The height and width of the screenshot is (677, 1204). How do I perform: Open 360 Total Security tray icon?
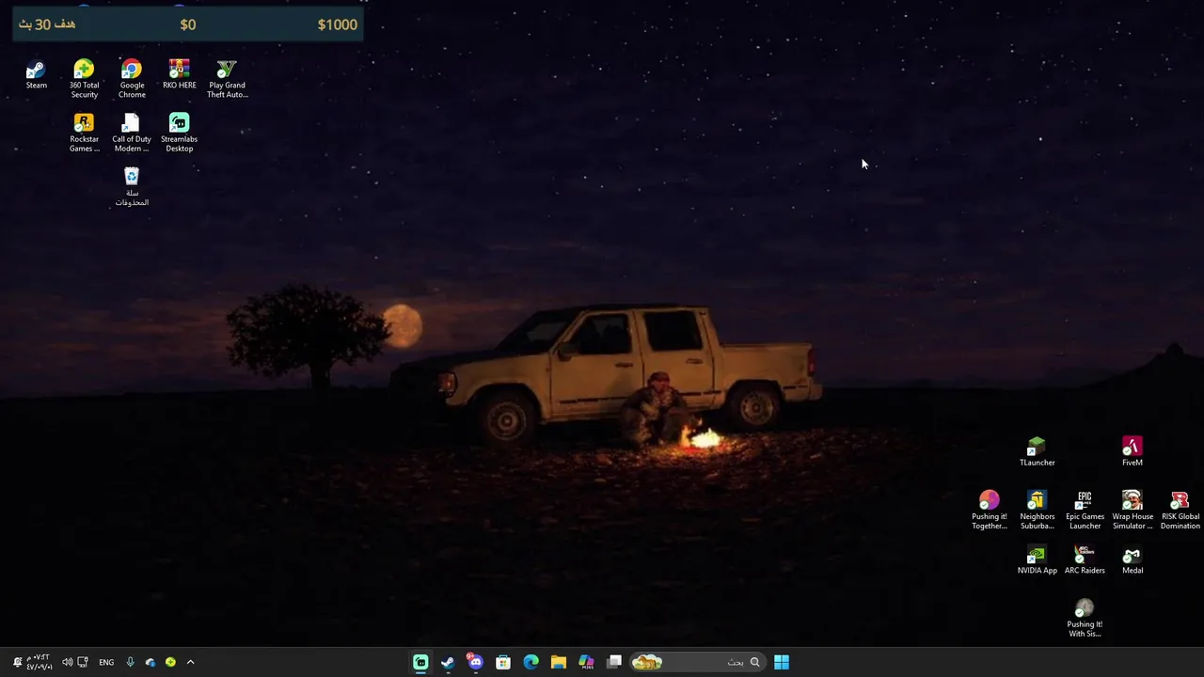[170, 662]
